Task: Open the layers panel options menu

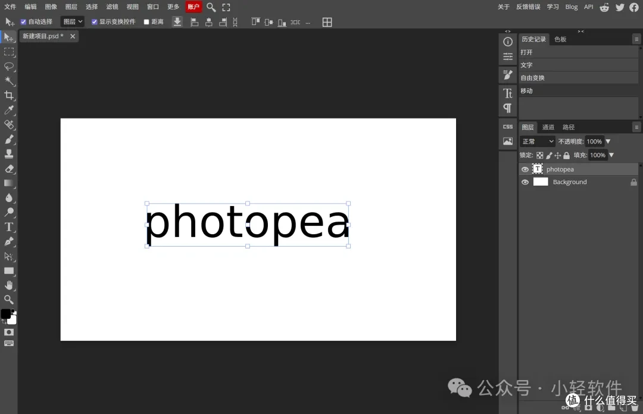Action: [x=636, y=127]
